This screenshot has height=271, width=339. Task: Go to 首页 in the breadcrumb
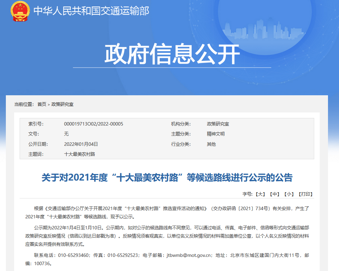pos(42,104)
